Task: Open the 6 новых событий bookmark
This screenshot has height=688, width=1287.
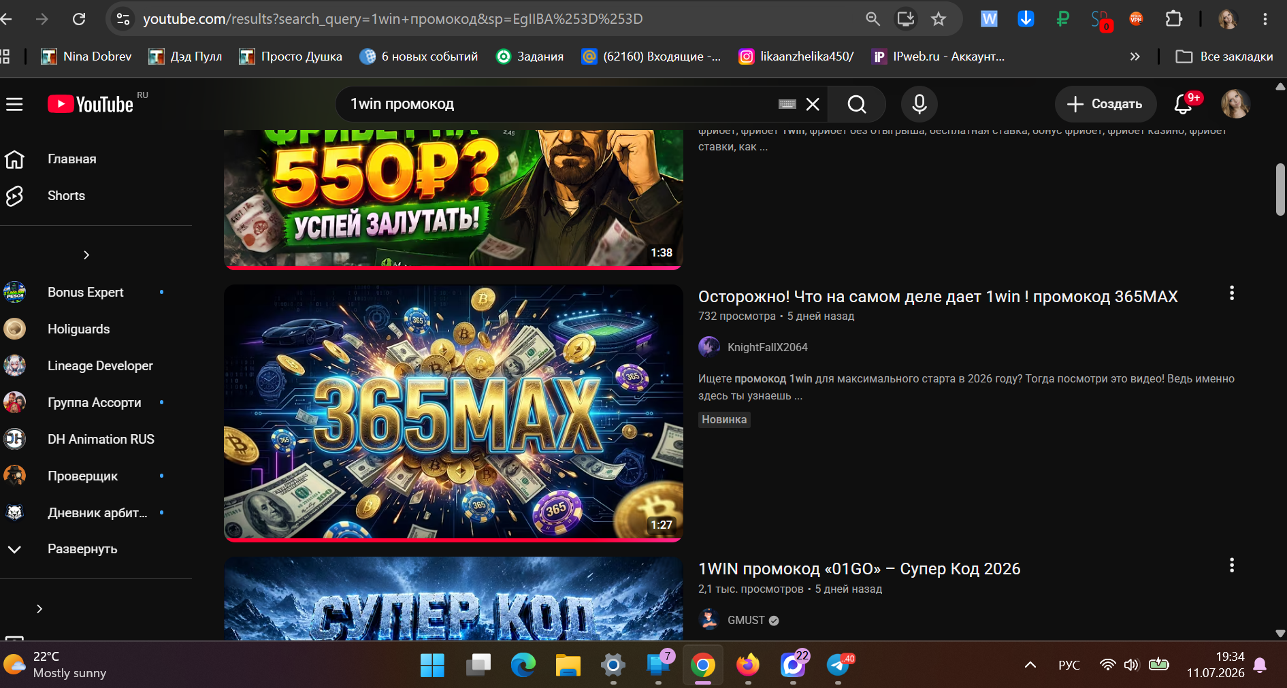Action: click(419, 56)
